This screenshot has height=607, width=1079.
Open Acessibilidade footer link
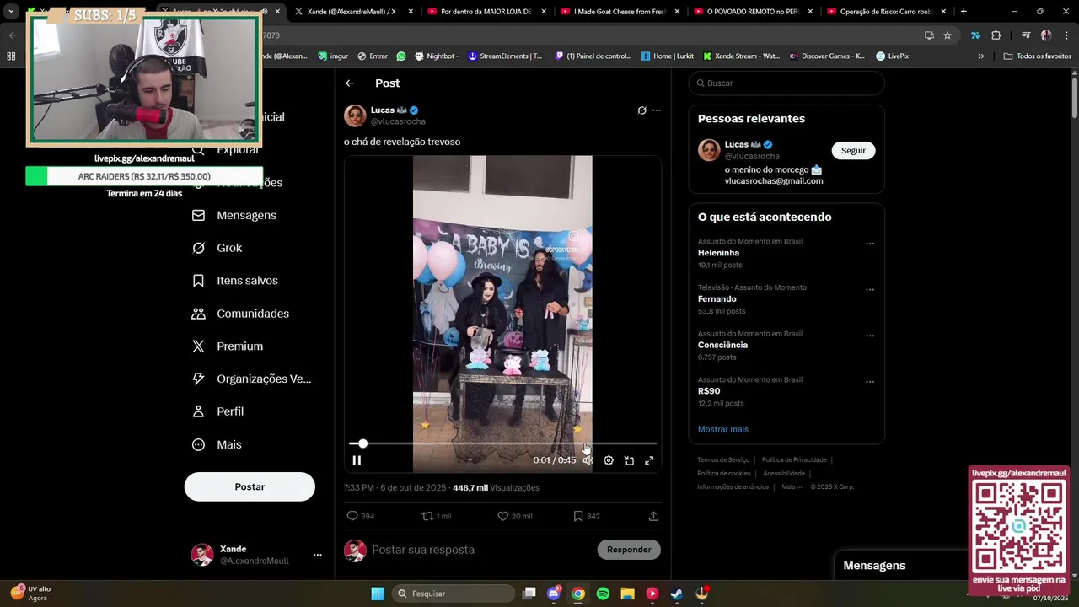(784, 473)
